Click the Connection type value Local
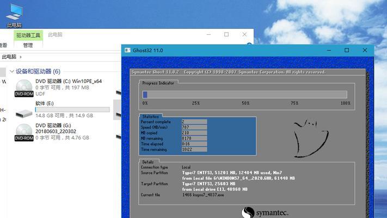This screenshot has width=387, height=218. pos(186,167)
